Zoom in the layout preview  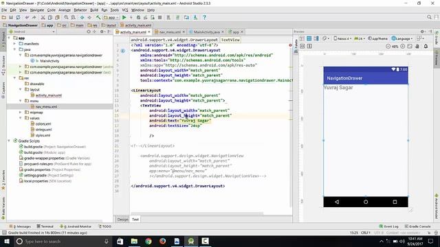point(402,46)
